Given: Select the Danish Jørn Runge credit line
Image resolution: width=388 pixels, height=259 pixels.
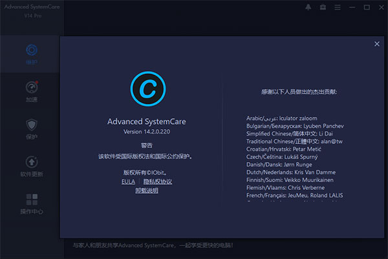Looking at the screenshot, I should pos(279,165).
